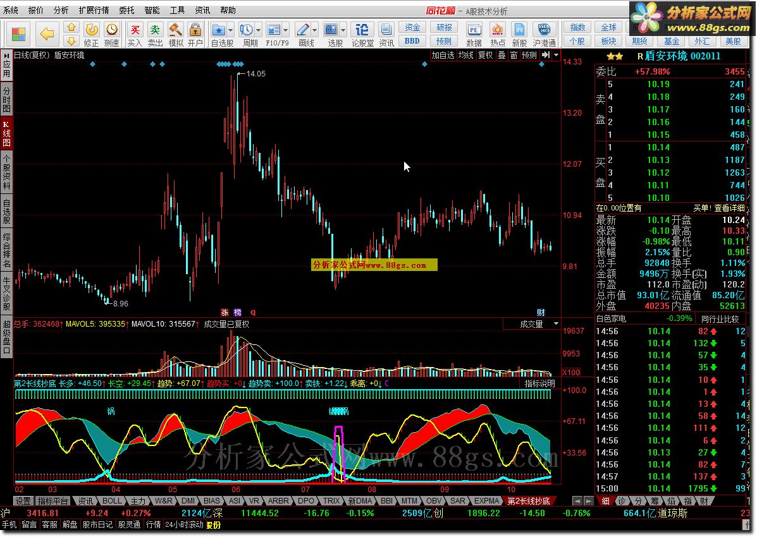Open the 系统 menu
Viewport: 757px width, 537px height.
[11, 10]
